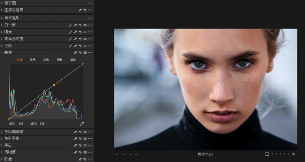Click the icon at the end of the rating dots

coord(294,154)
